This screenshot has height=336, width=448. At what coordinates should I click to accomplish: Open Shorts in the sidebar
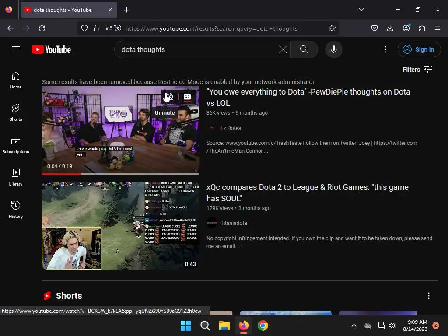[x=16, y=112]
